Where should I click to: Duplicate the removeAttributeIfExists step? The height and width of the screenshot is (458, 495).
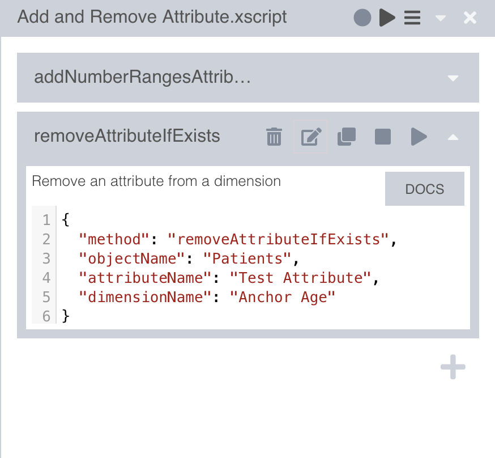point(346,137)
